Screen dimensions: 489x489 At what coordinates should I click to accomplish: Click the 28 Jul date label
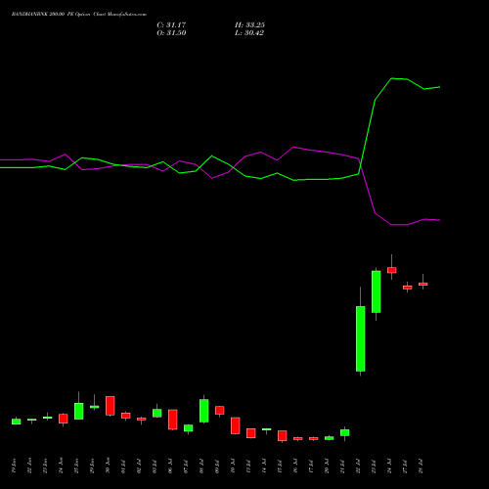pos(421,467)
